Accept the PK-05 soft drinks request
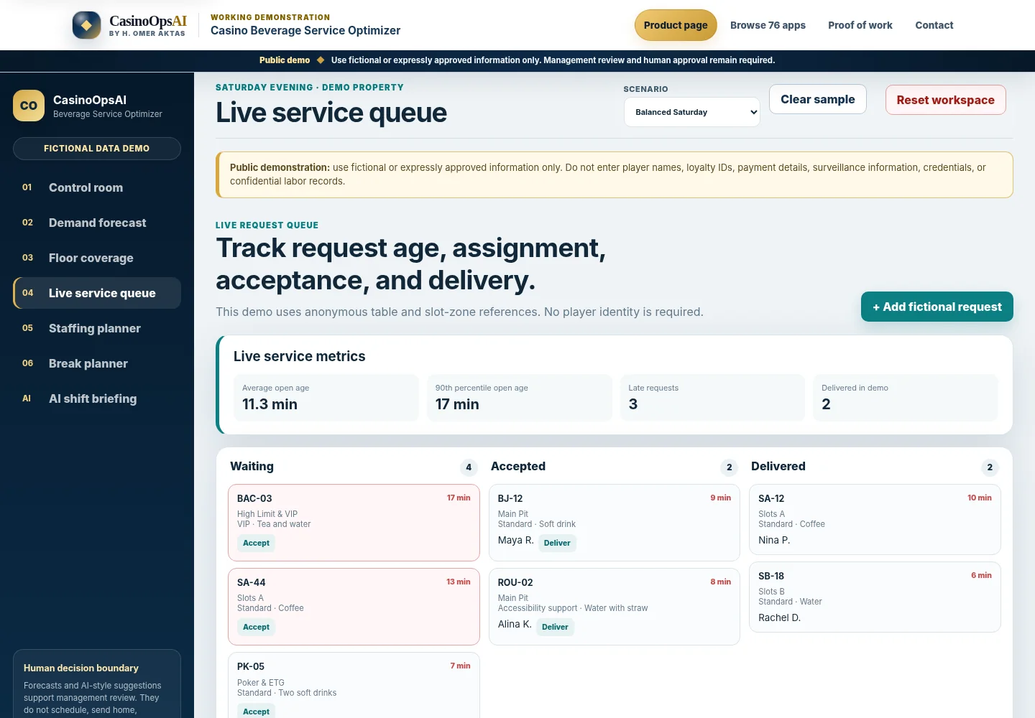The width and height of the screenshot is (1035, 718). (x=256, y=711)
